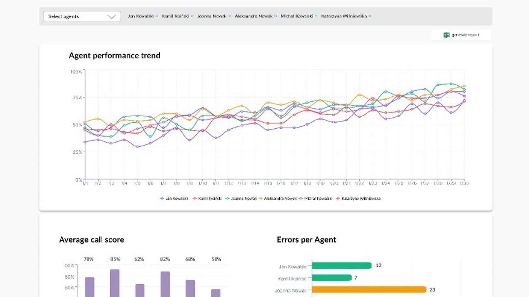Click the Average call score heading
Image resolution: width=529 pixels, height=297 pixels.
[92, 240]
